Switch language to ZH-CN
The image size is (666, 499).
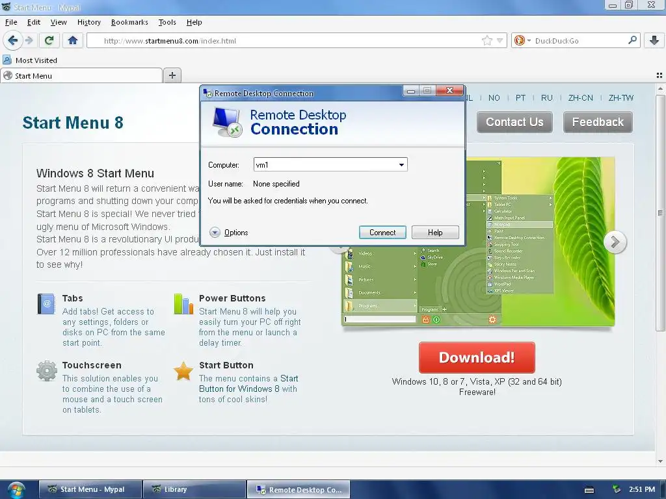(x=580, y=98)
